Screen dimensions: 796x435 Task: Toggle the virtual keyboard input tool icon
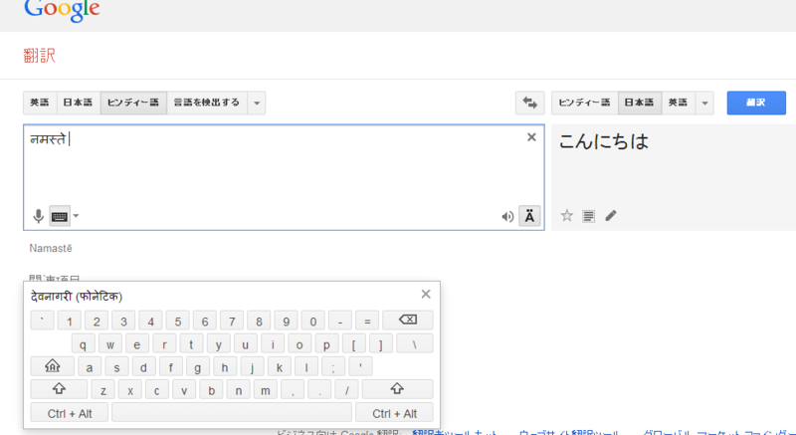click(60, 217)
